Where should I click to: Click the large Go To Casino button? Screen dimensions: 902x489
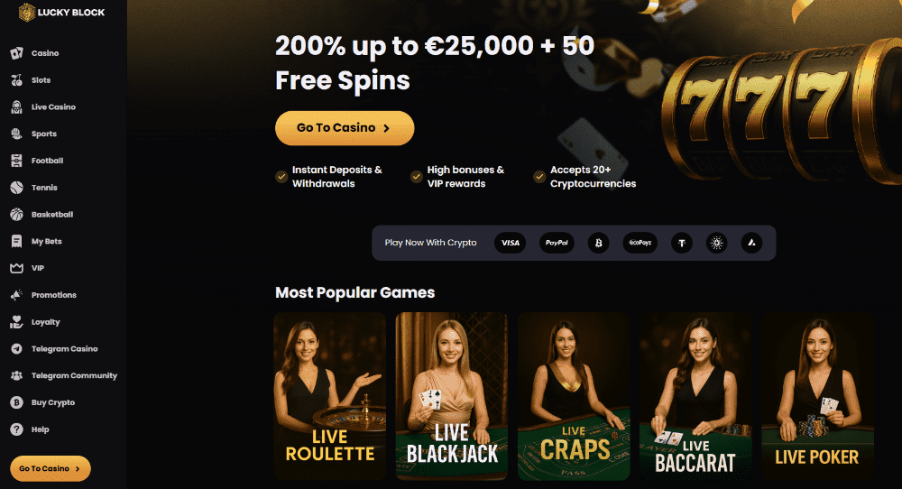(345, 128)
